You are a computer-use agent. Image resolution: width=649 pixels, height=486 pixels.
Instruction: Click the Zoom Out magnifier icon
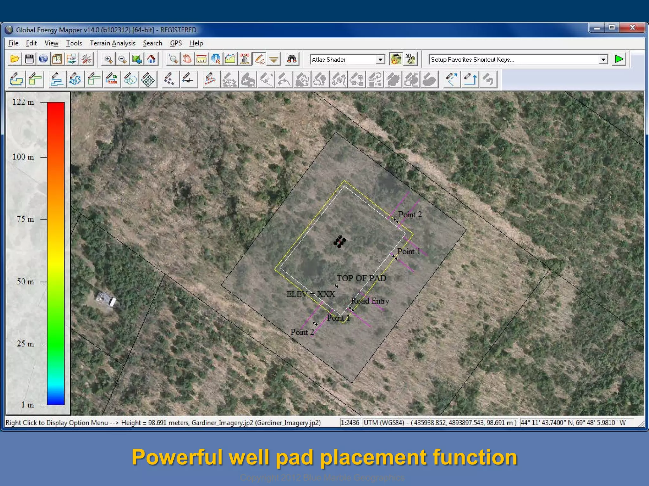[123, 59]
